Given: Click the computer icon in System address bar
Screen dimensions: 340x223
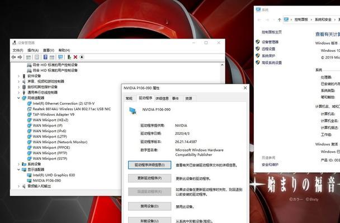Looking at the screenshot, I should [x=286, y=20].
